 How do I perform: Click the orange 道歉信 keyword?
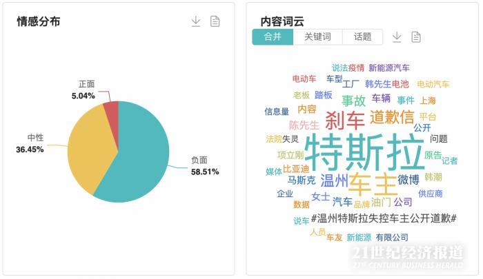tap(392, 117)
